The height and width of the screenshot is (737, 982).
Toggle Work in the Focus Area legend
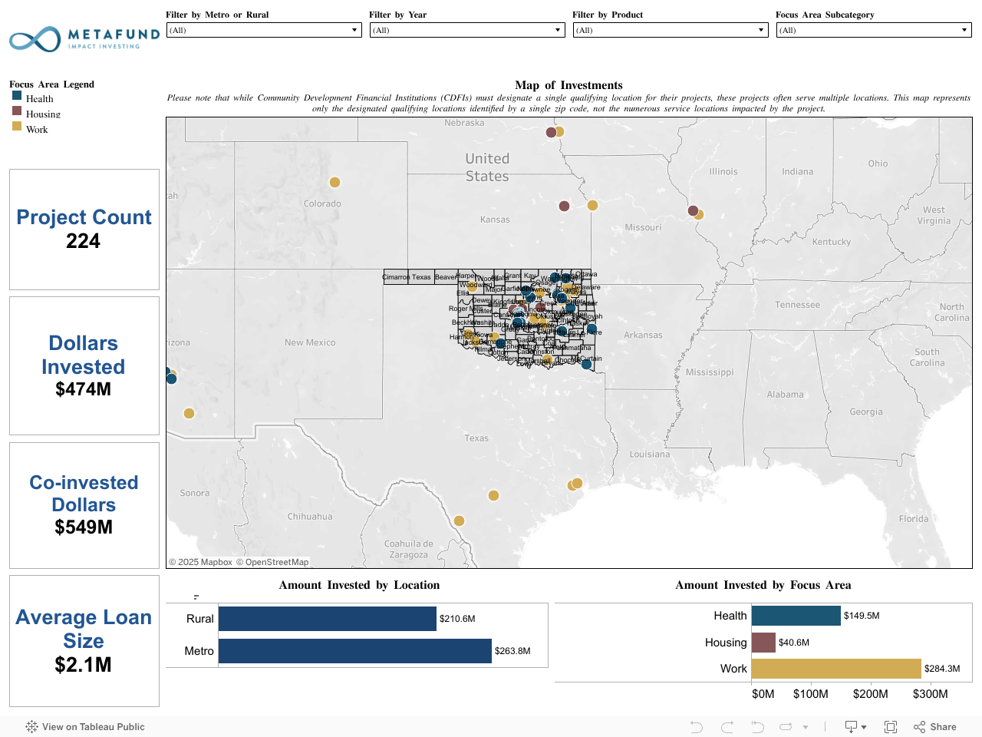[36, 129]
